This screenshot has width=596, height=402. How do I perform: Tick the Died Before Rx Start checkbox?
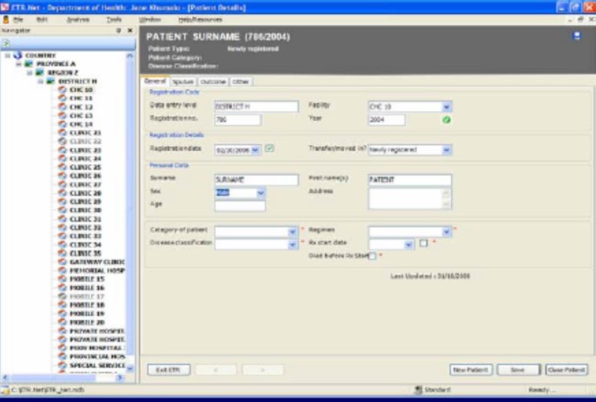pyautogui.click(x=372, y=256)
